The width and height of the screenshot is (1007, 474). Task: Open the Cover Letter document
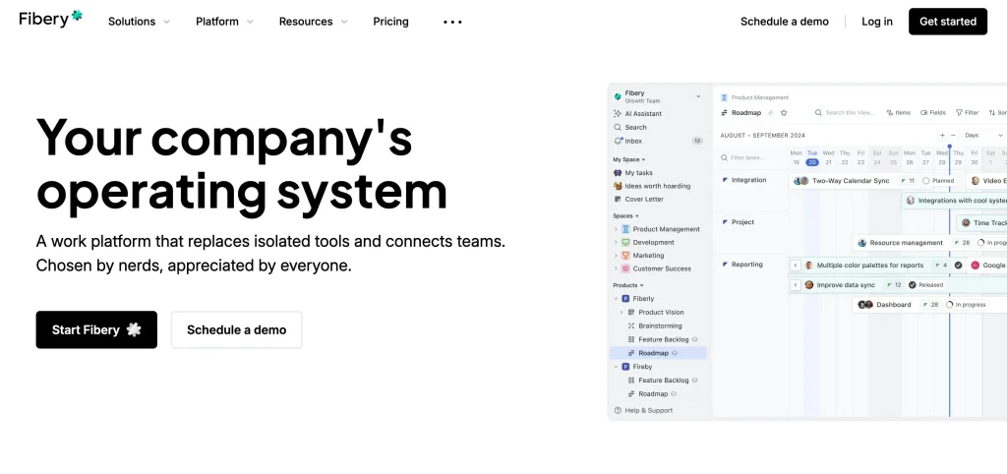[638, 199]
